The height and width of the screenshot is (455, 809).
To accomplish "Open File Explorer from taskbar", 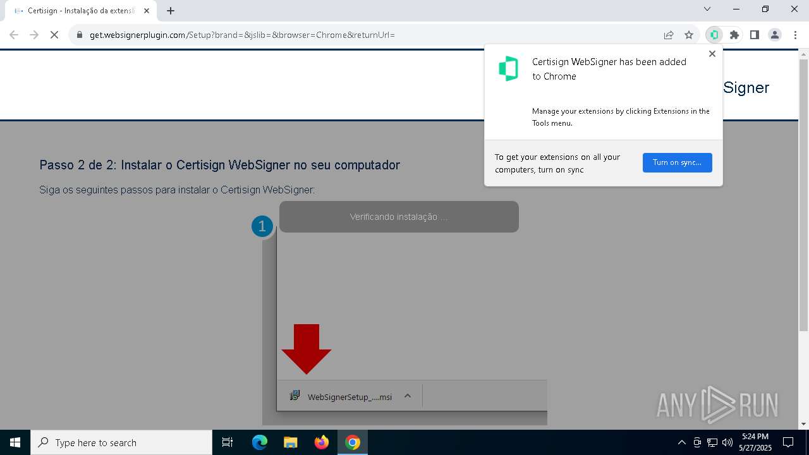I will (291, 442).
